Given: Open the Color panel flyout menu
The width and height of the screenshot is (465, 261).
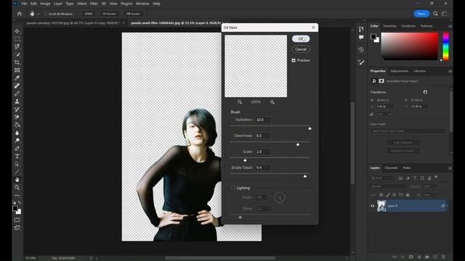Looking at the screenshot, I should 450,26.
